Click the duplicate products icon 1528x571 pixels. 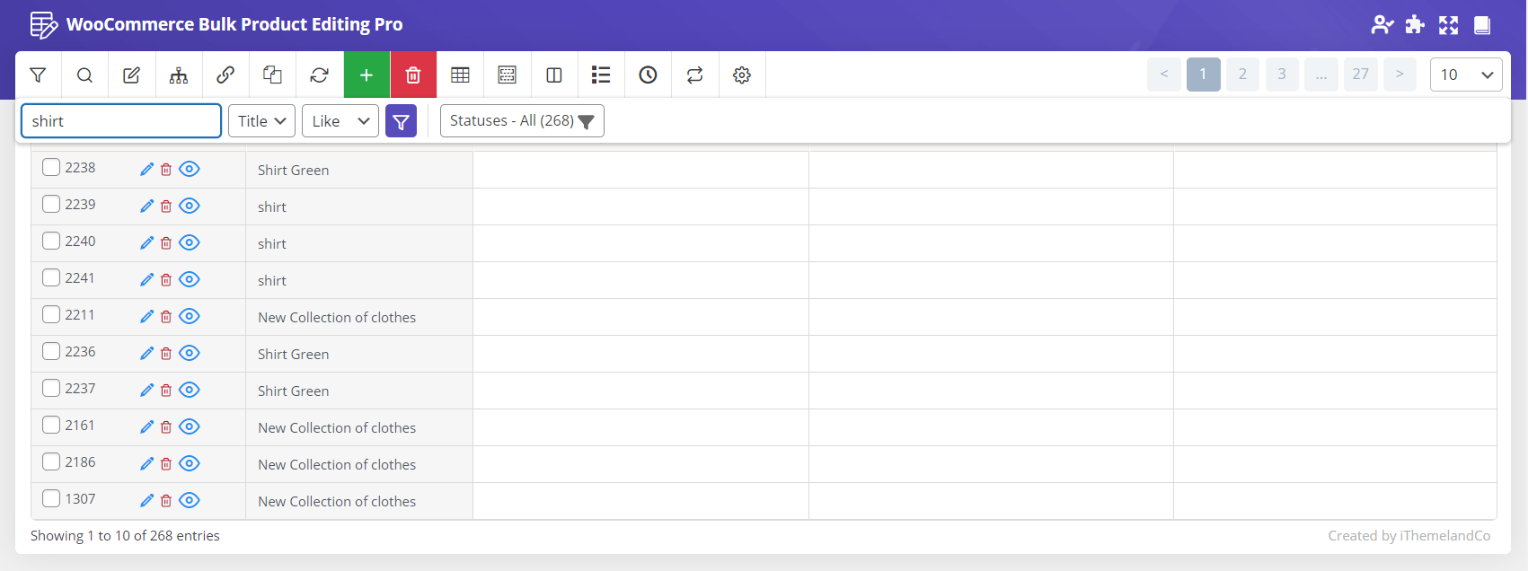[x=272, y=75]
